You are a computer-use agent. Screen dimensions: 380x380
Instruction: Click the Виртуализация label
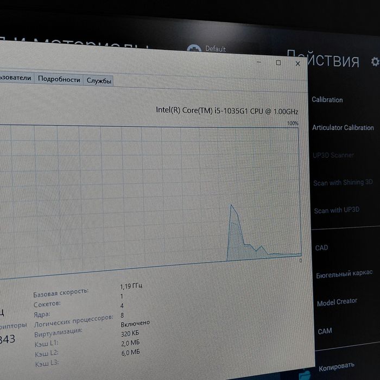(58, 332)
